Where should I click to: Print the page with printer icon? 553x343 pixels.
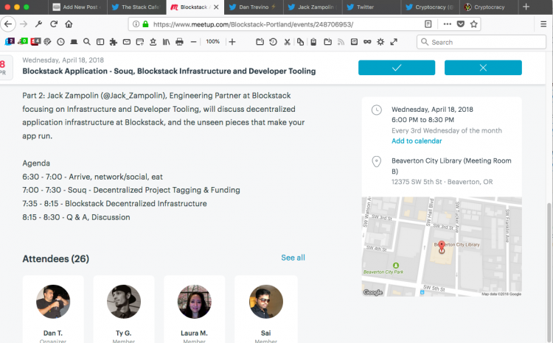pyautogui.click(x=179, y=42)
